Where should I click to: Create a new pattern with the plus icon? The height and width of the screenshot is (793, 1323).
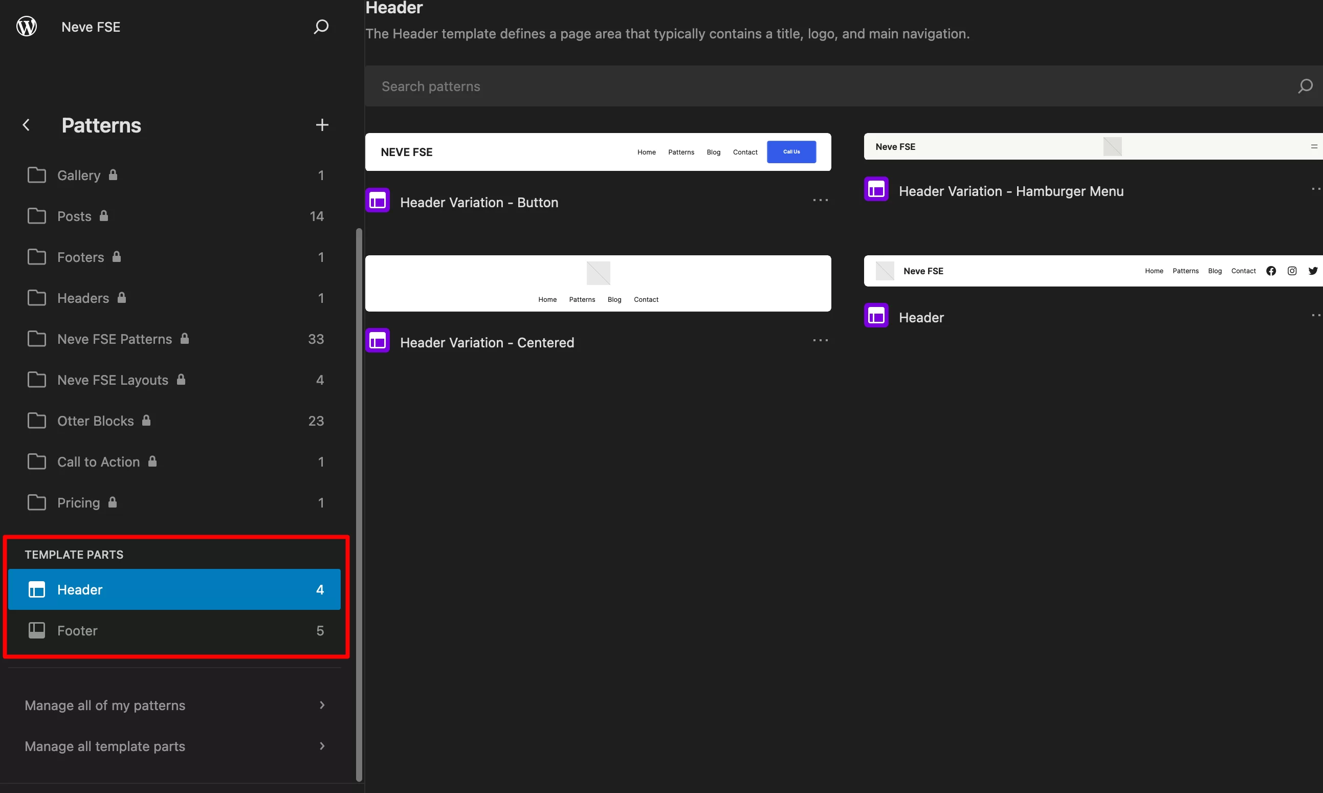pos(322,125)
